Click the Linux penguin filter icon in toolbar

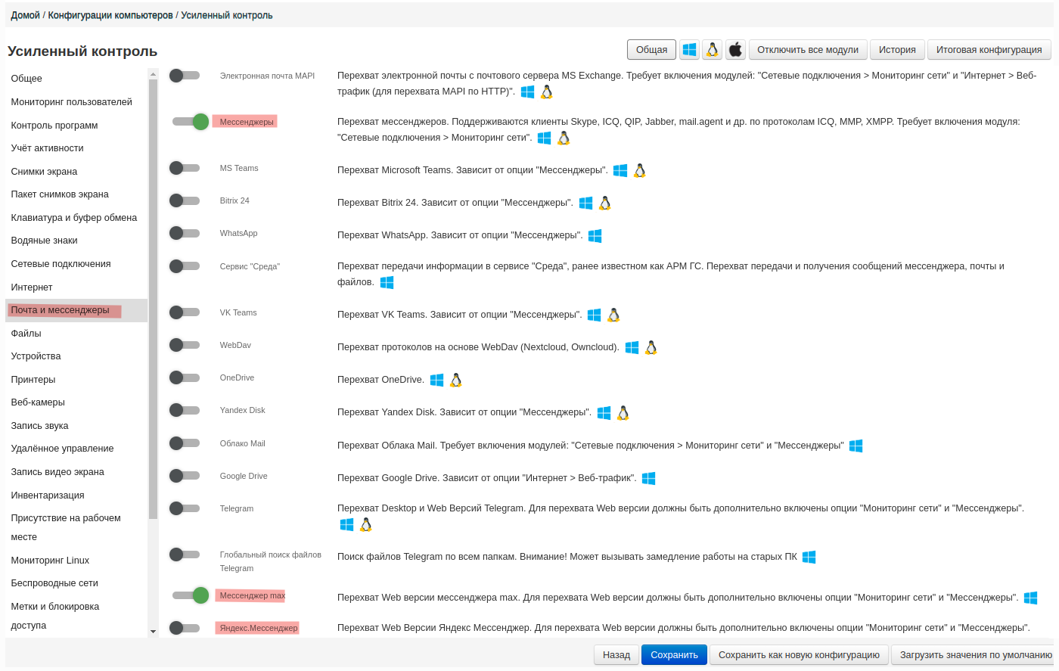pyautogui.click(x=712, y=50)
